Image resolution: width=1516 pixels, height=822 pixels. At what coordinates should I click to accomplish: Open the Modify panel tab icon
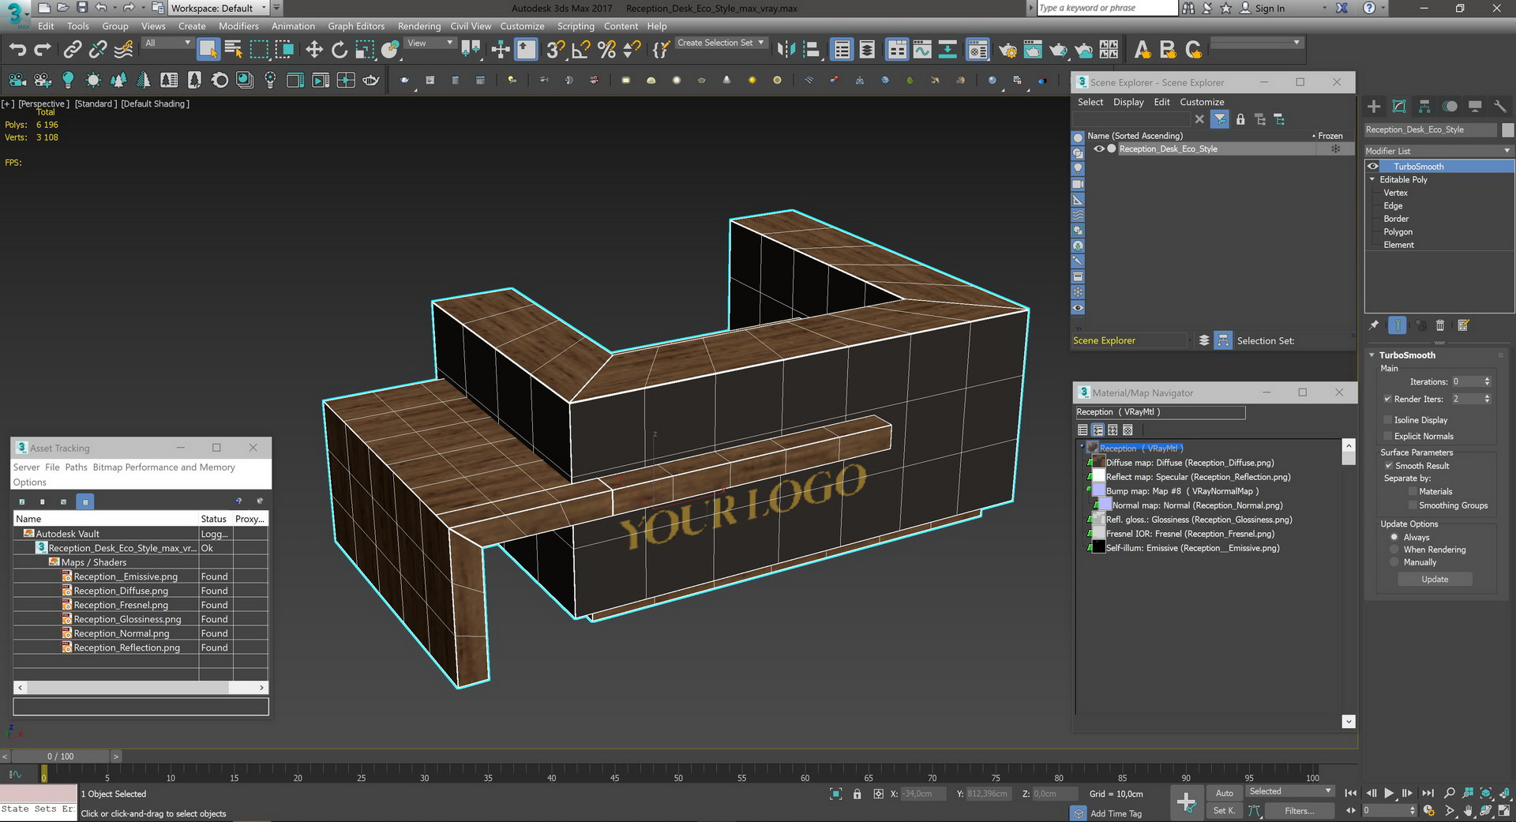pyautogui.click(x=1399, y=107)
